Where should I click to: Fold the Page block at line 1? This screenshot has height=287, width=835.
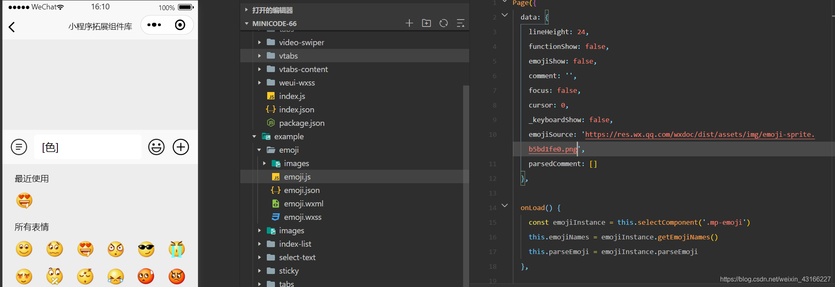tap(505, 2)
